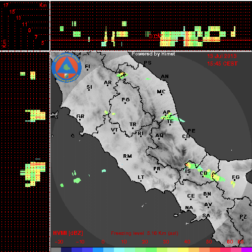Click the SI city label on map
Image resolution: width=252 pixels, height=252 pixels.
click(89, 87)
